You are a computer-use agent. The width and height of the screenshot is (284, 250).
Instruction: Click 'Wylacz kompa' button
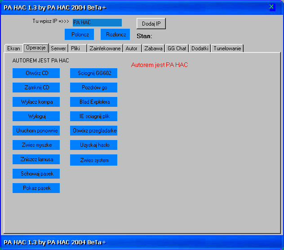tap(36, 102)
